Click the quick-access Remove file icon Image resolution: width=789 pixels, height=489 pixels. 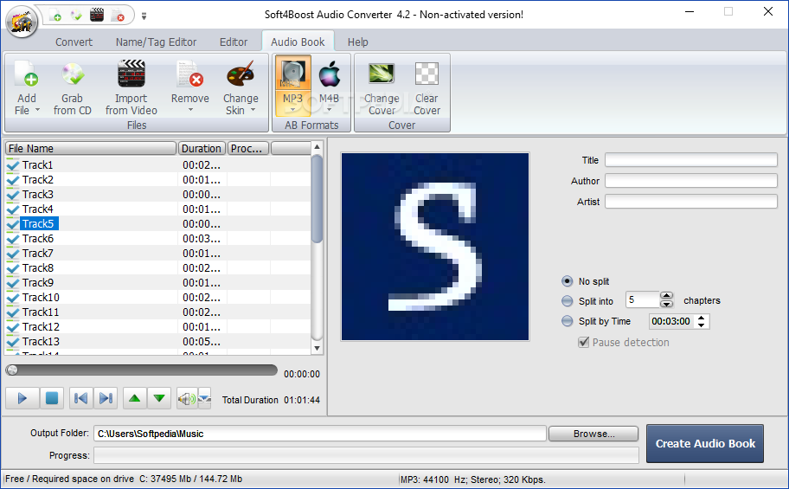(x=118, y=15)
